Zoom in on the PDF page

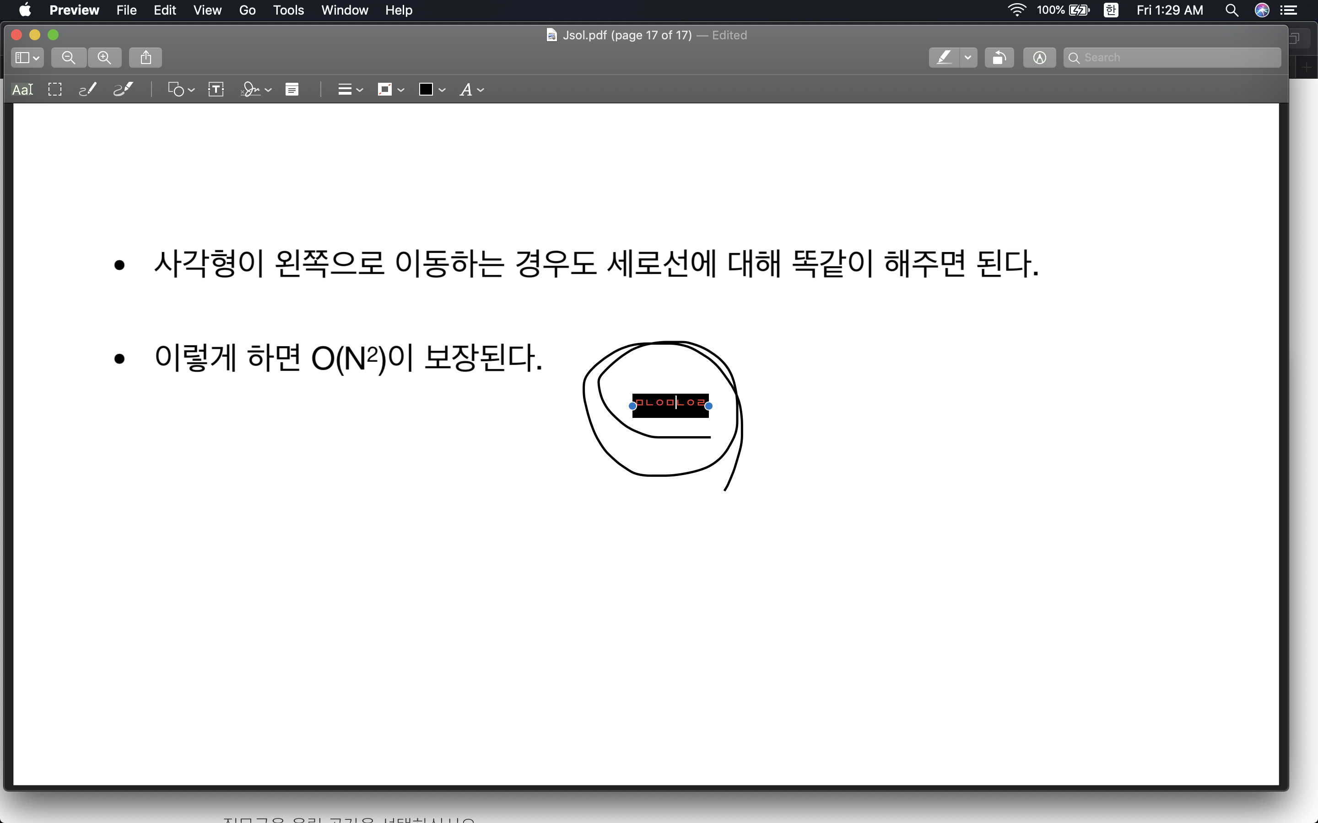[104, 58]
